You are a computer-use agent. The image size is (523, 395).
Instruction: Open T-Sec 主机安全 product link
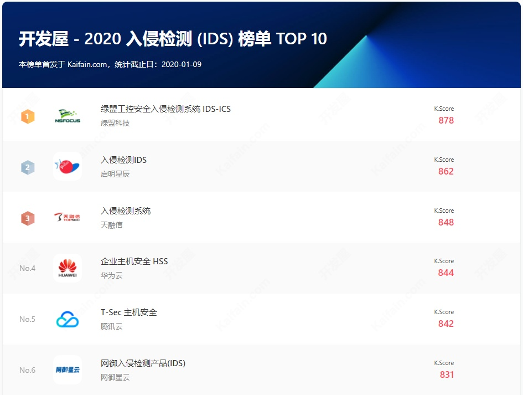[129, 312]
